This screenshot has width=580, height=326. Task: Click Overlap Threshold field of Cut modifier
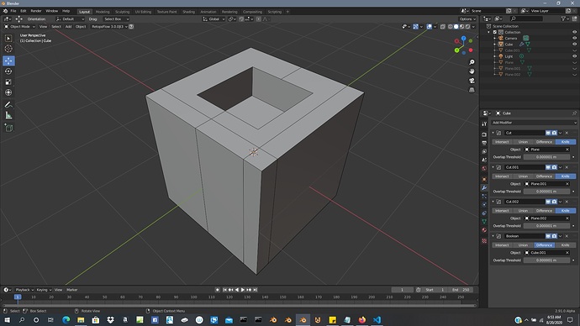(x=546, y=157)
